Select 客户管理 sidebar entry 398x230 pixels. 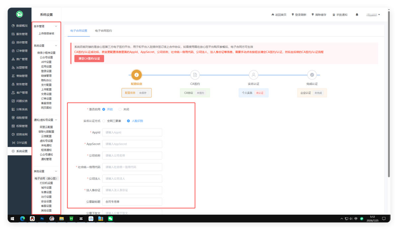(20, 92)
